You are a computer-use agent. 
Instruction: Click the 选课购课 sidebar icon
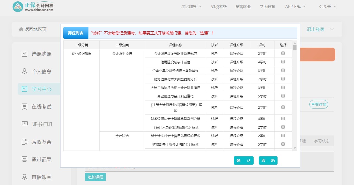pyautogui.click(x=24, y=54)
